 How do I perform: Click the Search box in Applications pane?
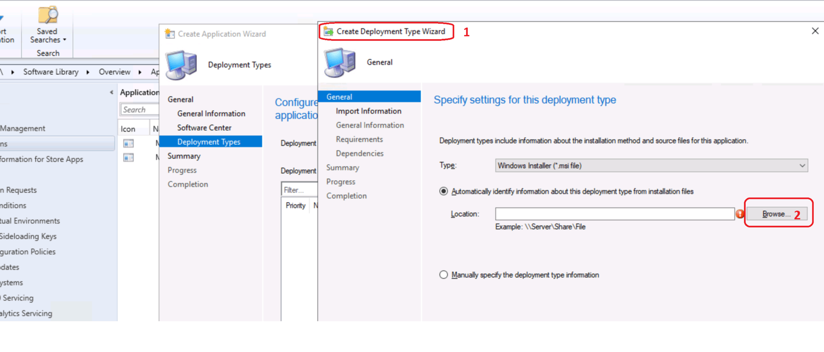[140, 110]
